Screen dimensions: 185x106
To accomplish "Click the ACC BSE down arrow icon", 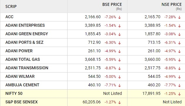I will pyautogui.click(x=120, y=17).
